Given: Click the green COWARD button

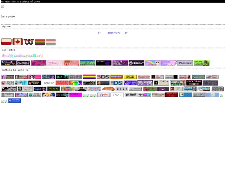Looking at the screenshot, I should tap(201, 63).
